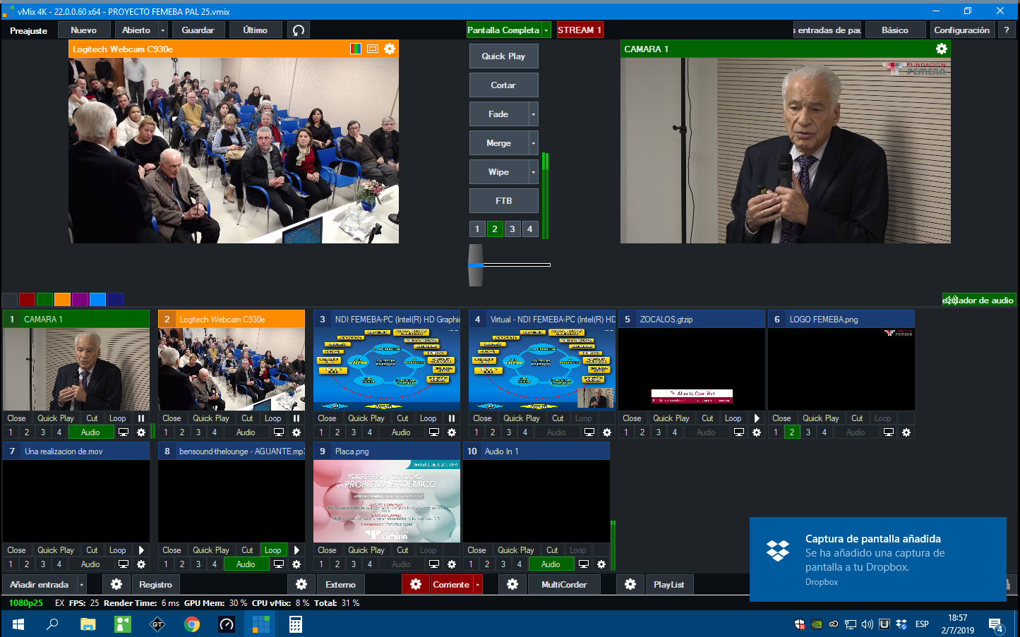Open color correction icon on Logitech preview
1020x637 pixels.
[356, 49]
